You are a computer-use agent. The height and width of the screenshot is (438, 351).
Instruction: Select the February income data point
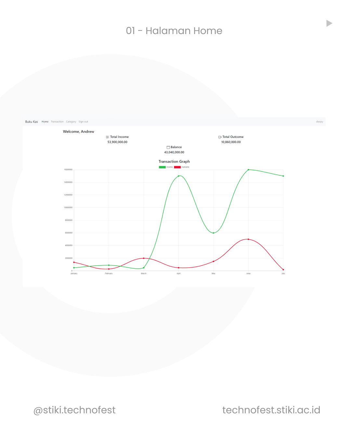(x=109, y=265)
